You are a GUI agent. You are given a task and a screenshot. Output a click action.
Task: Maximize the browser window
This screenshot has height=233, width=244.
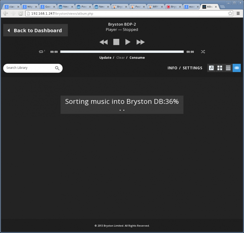(x=234, y=3)
